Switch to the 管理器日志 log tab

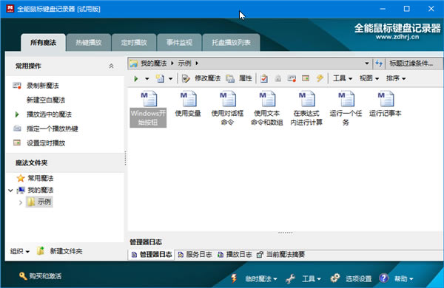(152, 255)
